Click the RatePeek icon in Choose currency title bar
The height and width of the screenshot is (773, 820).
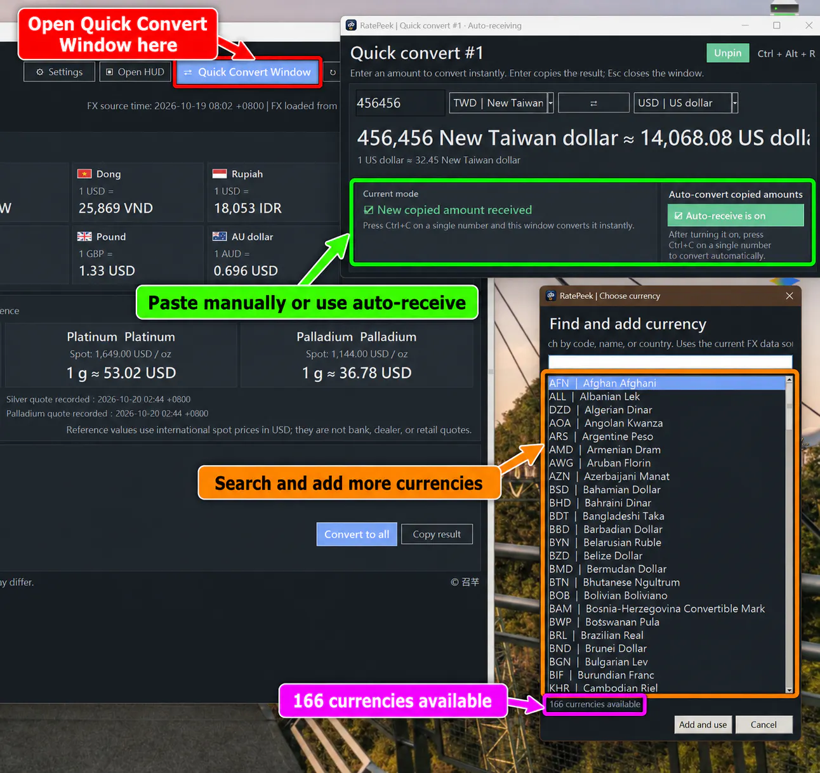pyautogui.click(x=551, y=296)
